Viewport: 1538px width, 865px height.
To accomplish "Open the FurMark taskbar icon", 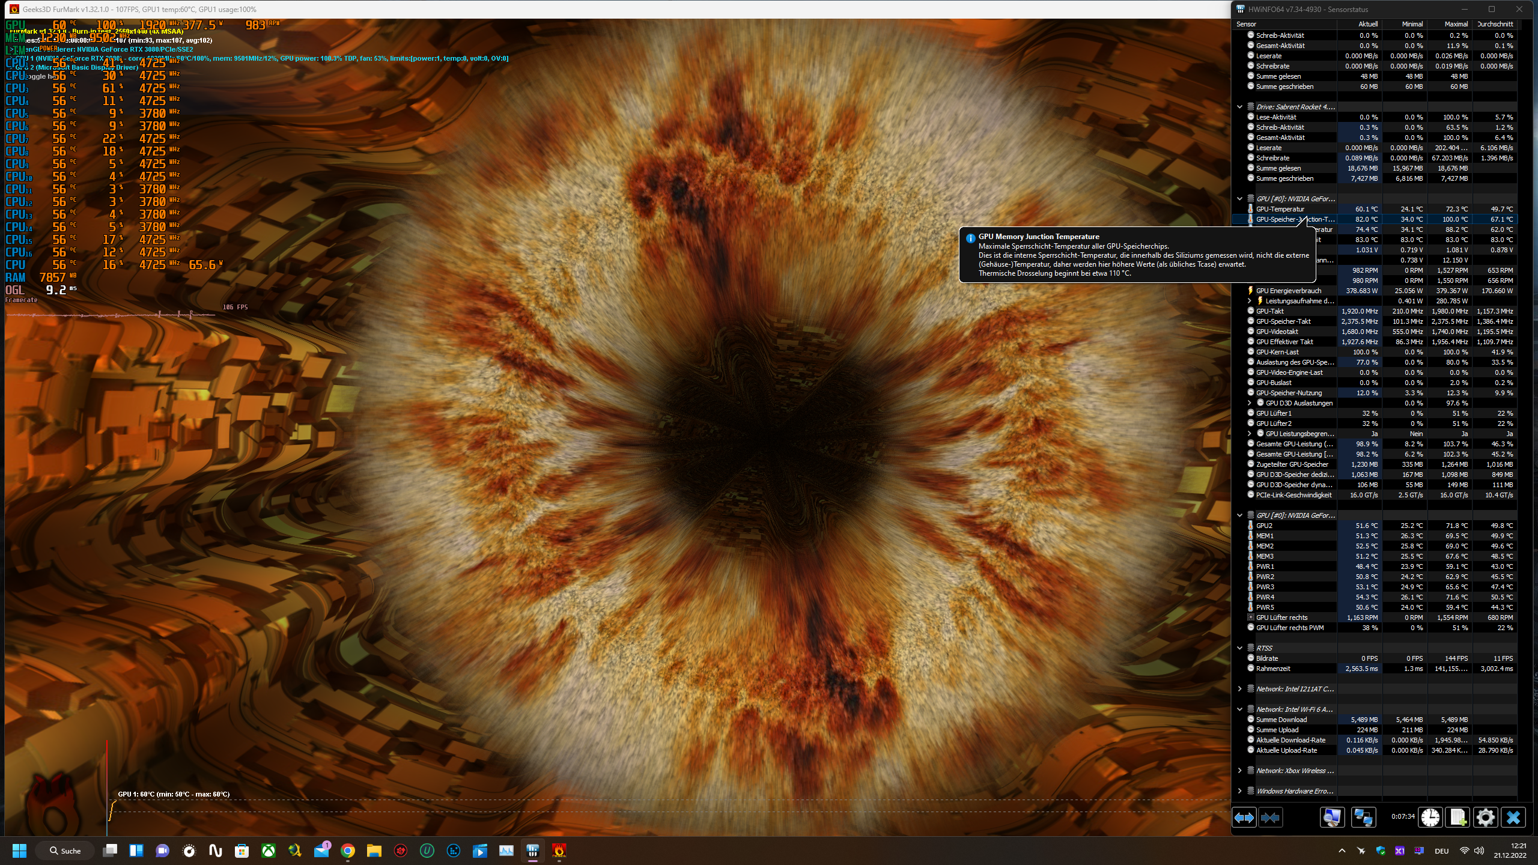I will pos(559,851).
